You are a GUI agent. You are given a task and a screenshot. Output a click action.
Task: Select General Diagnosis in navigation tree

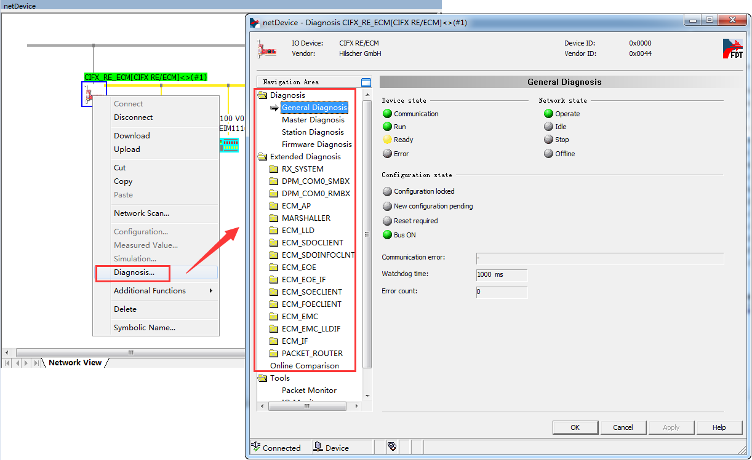(x=314, y=108)
